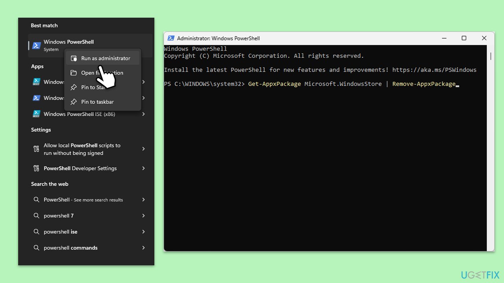This screenshot has height=283, width=504.
Task: Click the PS C:\WINDOWS\system32> prompt
Action: click(204, 84)
